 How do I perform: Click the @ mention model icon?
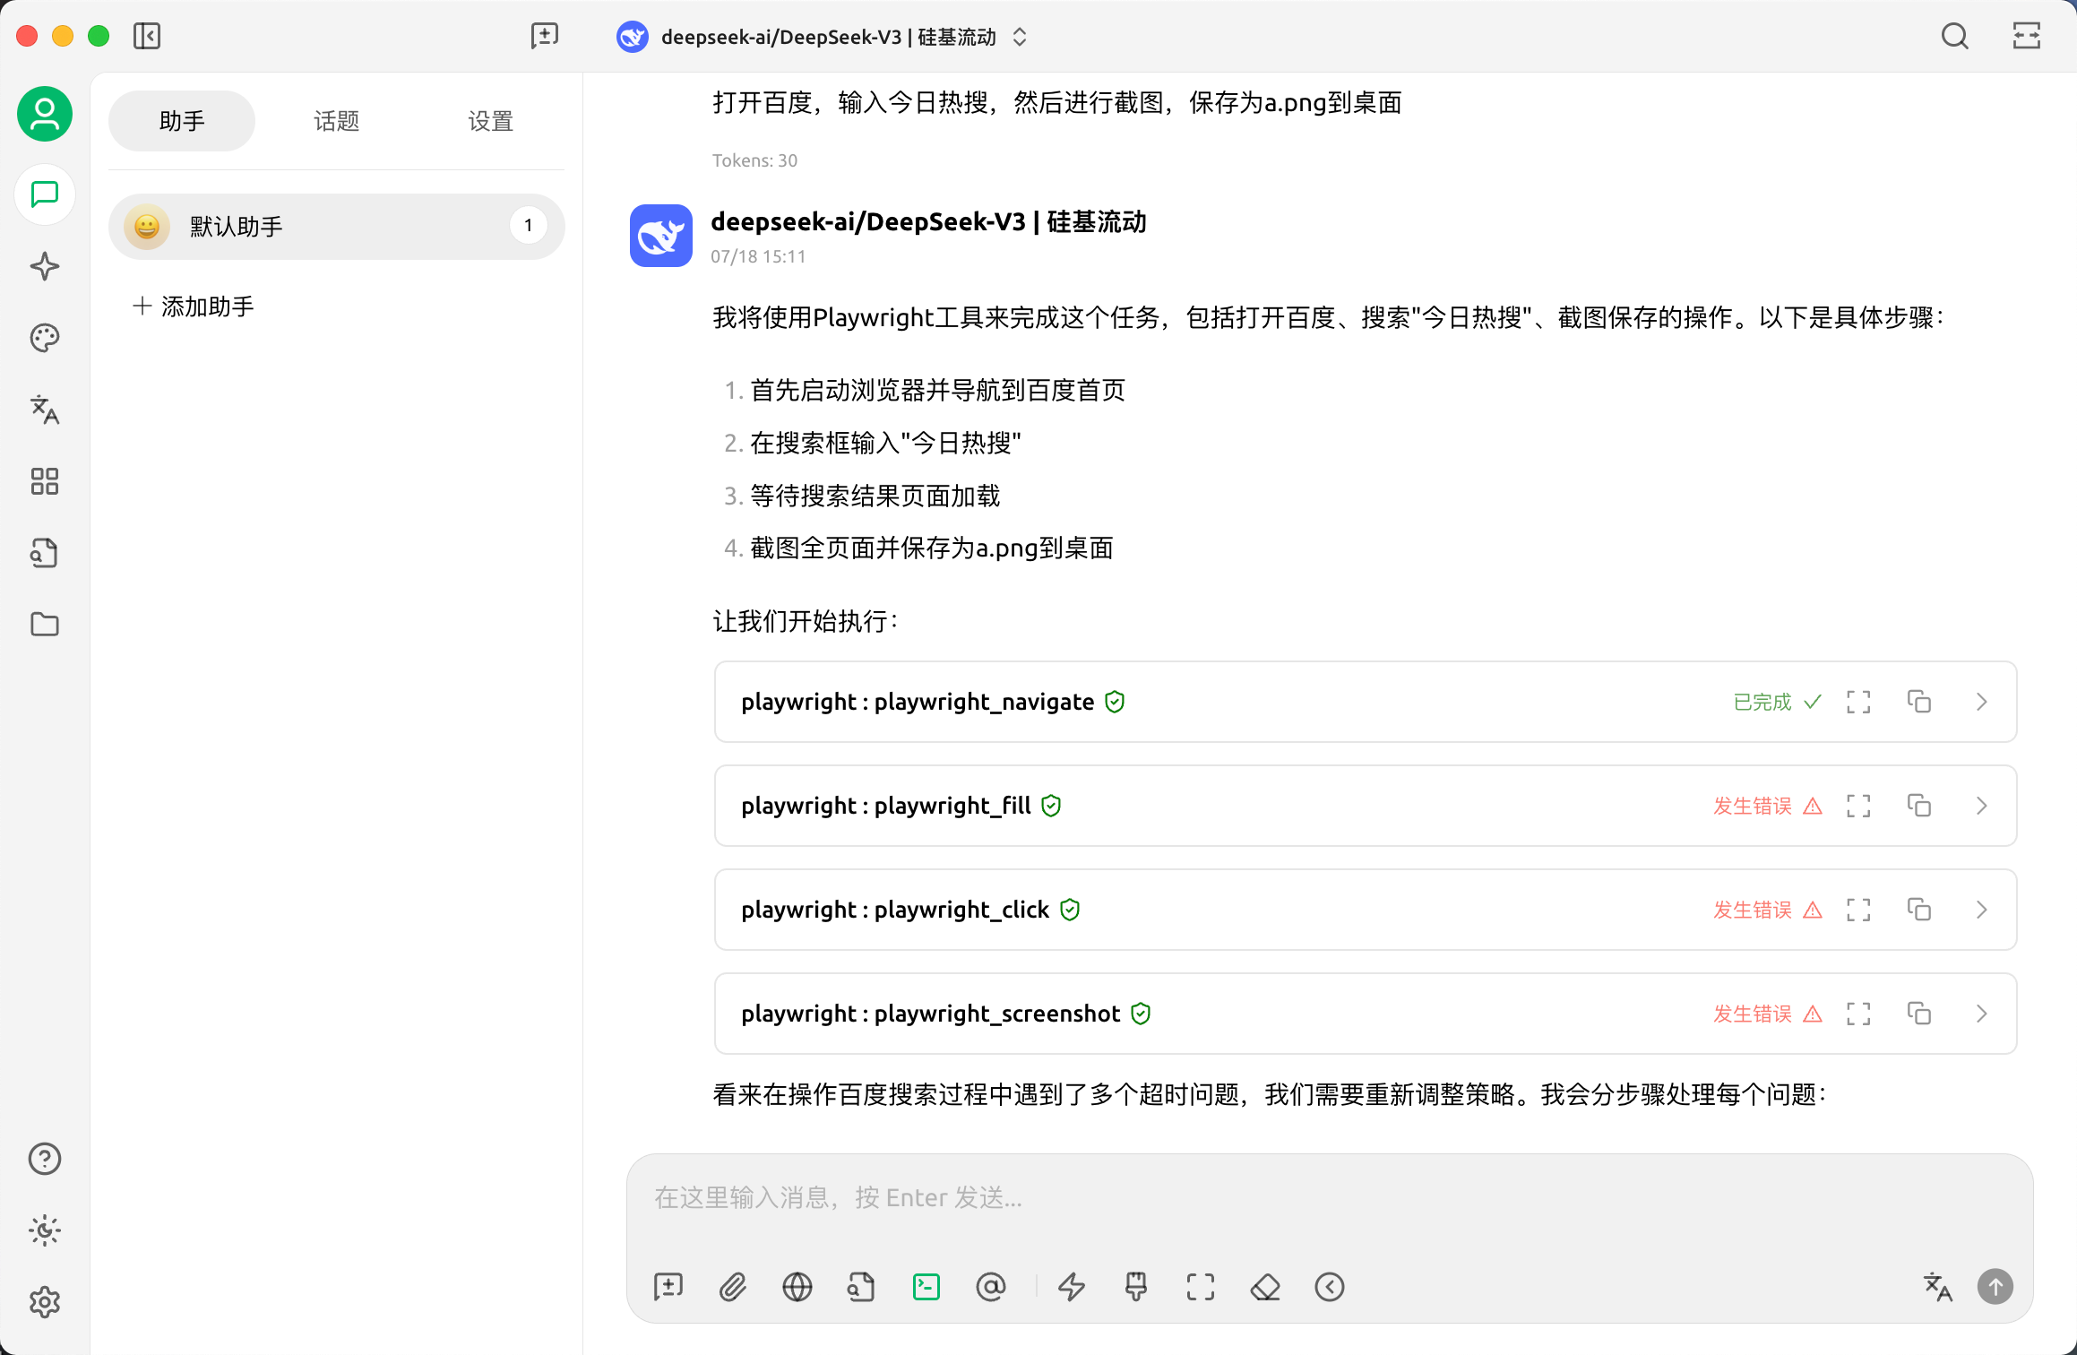(x=991, y=1287)
